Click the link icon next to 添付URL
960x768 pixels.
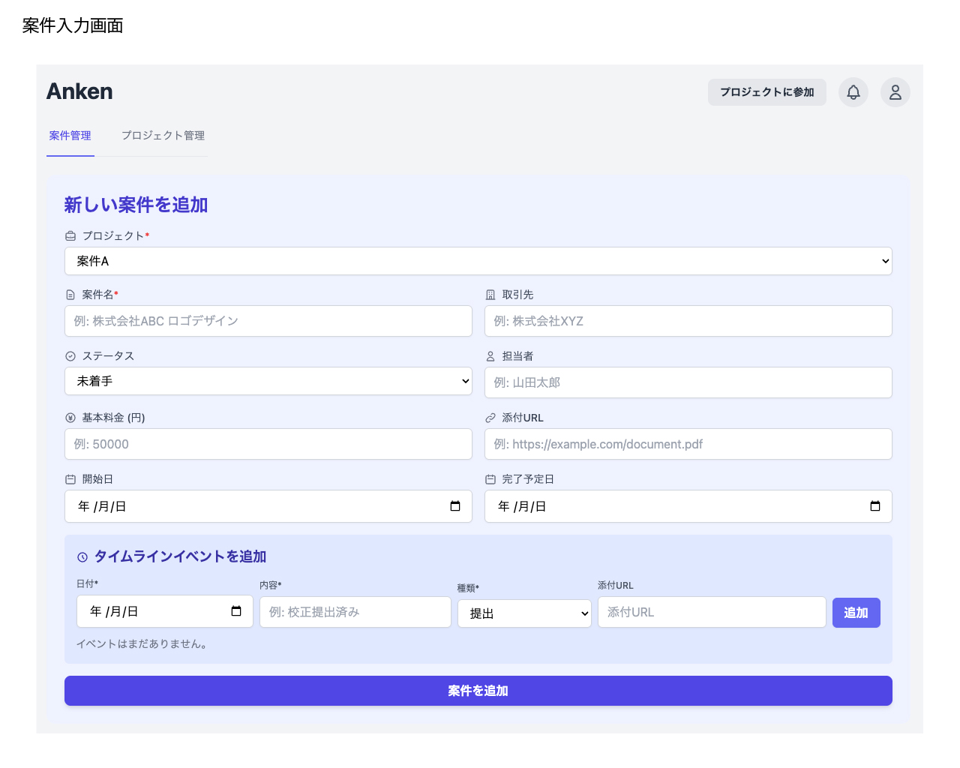(x=490, y=418)
